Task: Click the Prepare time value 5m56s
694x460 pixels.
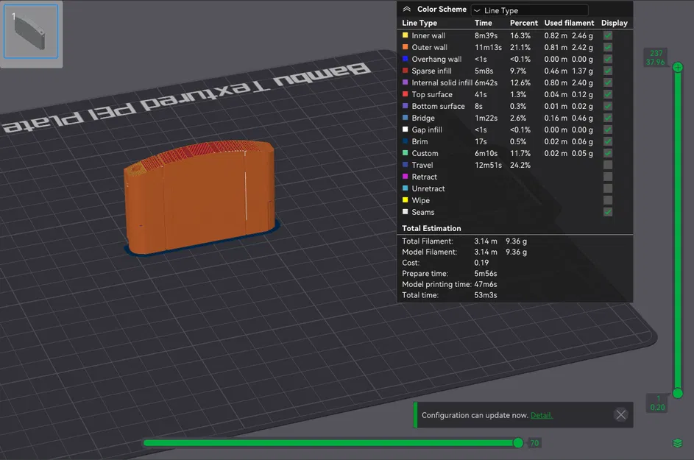Action: click(x=486, y=274)
